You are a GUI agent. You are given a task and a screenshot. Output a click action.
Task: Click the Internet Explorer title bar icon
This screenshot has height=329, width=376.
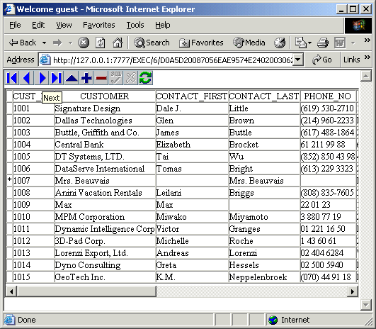tap(10, 9)
